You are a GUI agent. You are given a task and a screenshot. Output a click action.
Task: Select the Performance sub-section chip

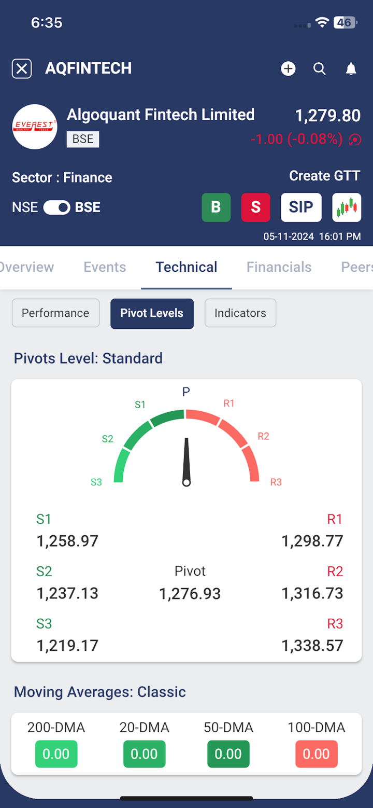tap(55, 313)
